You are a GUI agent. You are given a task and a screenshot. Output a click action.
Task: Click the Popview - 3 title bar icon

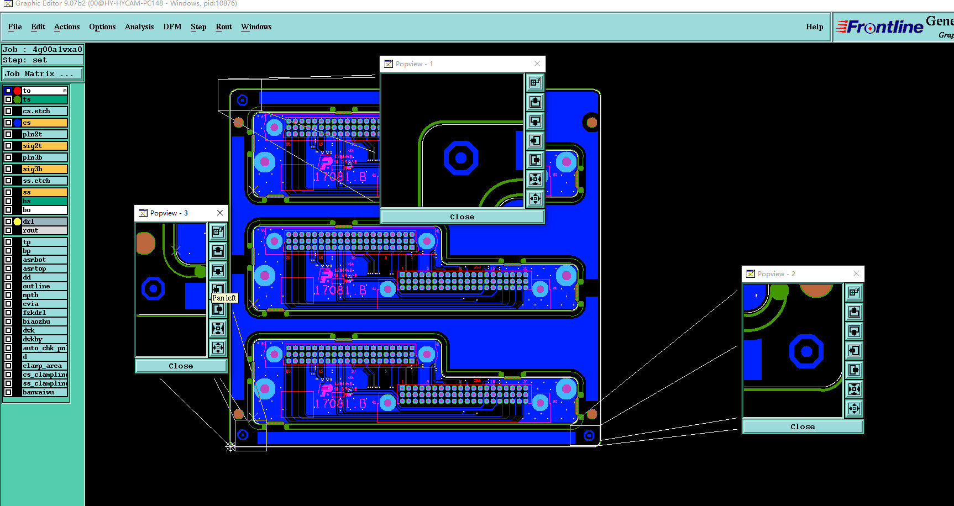pos(143,213)
